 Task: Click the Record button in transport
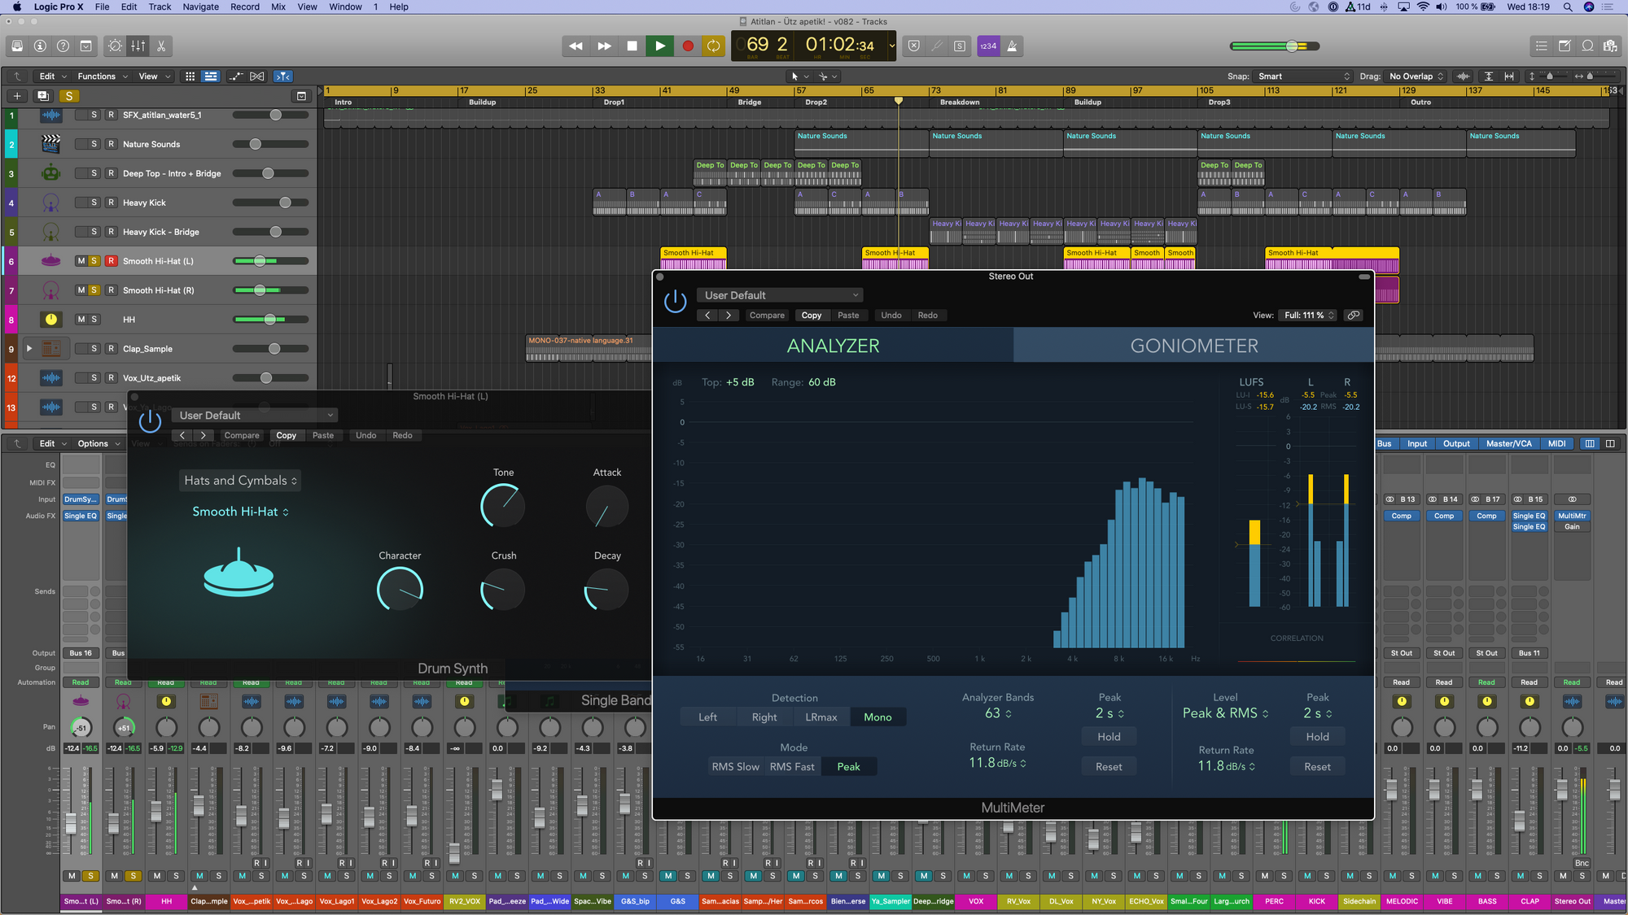coord(688,46)
